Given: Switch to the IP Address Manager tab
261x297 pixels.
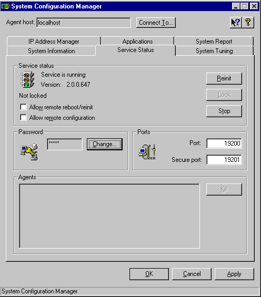Looking at the screenshot, I should tap(54, 42).
